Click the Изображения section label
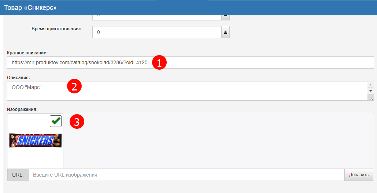This screenshot has width=377, height=193. click(x=22, y=109)
